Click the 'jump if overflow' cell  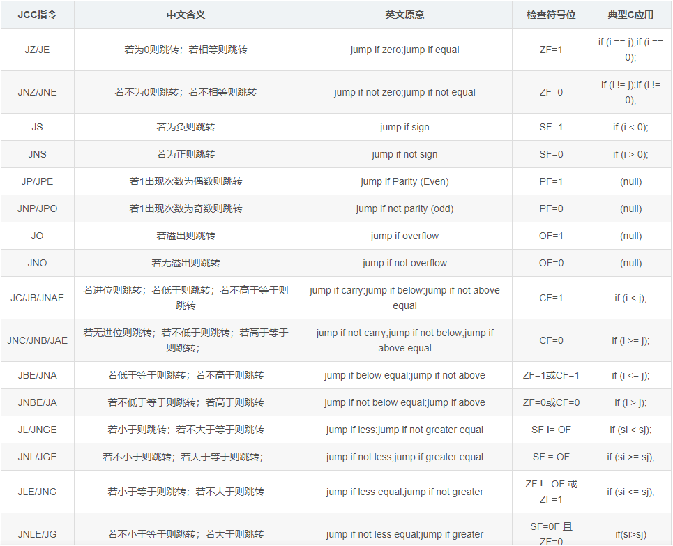(x=404, y=236)
